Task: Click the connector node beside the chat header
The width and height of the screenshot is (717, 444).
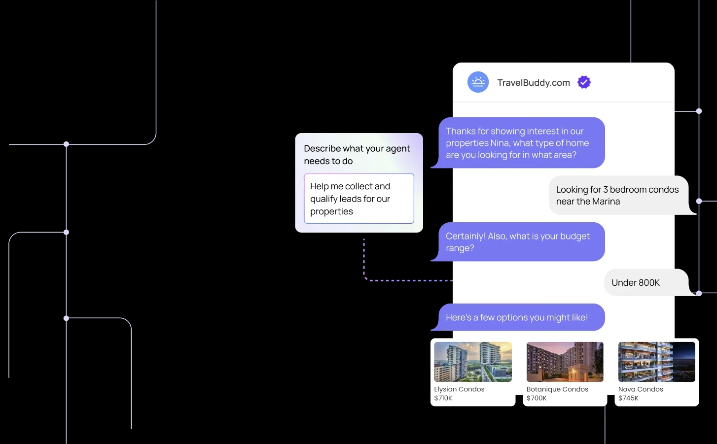Action: [x=699, y=111]
